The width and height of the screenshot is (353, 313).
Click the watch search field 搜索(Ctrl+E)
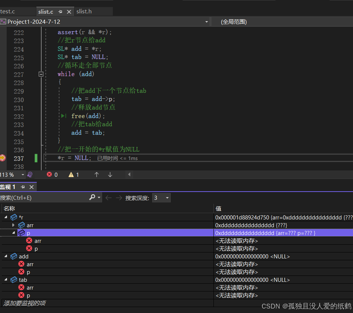[44, 198]
